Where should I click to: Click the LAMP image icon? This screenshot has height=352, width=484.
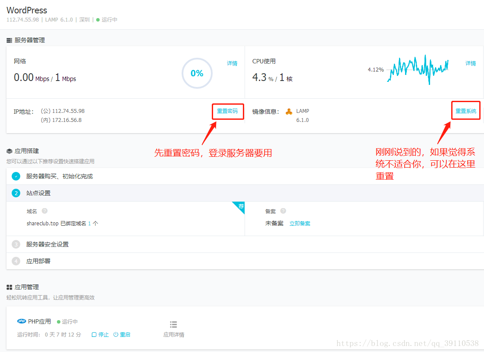click(x=289, y=112)
